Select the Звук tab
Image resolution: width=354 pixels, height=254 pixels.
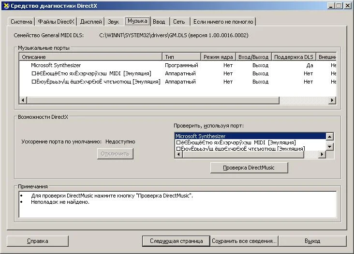pyautogui.click(x=113, y=22)
